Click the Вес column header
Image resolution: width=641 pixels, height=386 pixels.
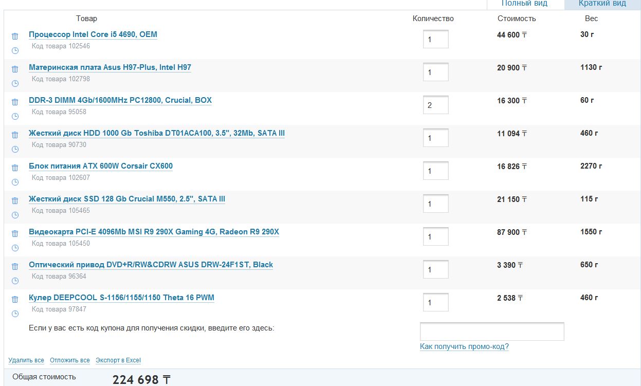(591, 19)
